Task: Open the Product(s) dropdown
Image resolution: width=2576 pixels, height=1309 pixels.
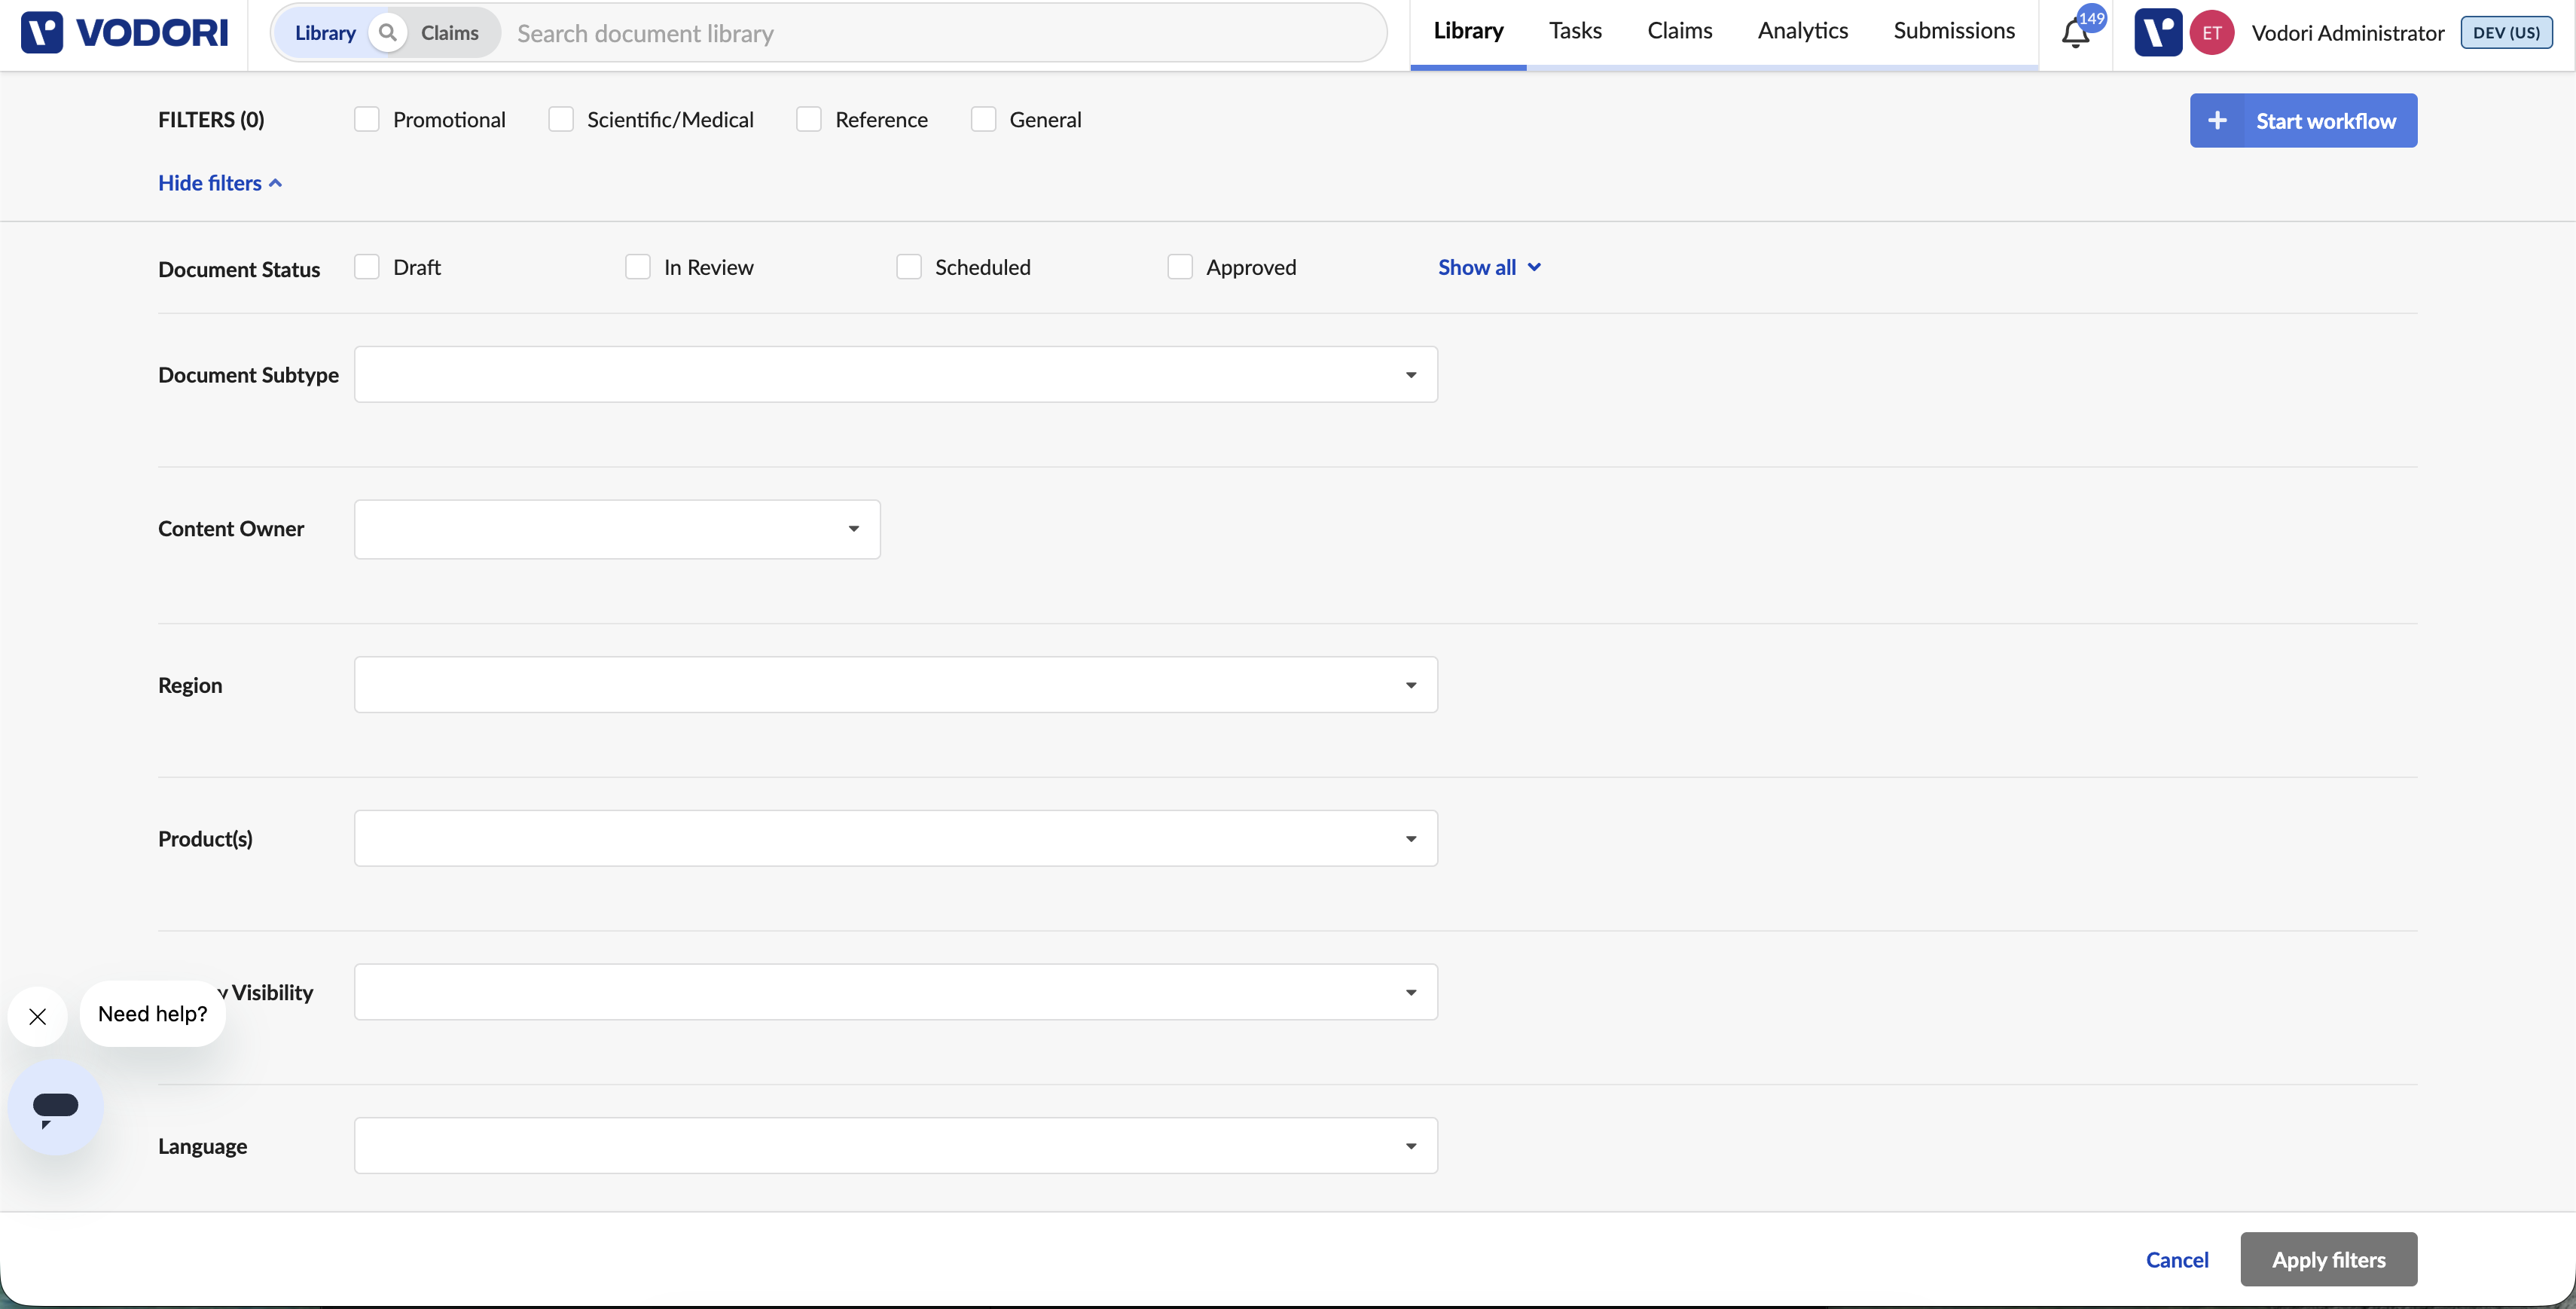Action: tap(896, 839)
